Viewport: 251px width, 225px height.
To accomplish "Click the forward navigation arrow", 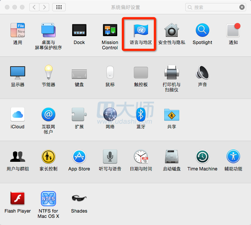I will coord(44,7).
